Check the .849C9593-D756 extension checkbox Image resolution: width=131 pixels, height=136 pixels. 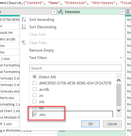pos(35,83)
